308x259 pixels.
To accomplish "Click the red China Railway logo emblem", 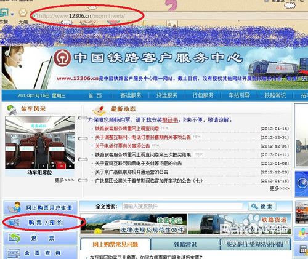I will tap(62, 58).
